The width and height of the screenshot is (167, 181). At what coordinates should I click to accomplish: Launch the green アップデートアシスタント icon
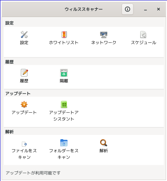tap(64, 104)
